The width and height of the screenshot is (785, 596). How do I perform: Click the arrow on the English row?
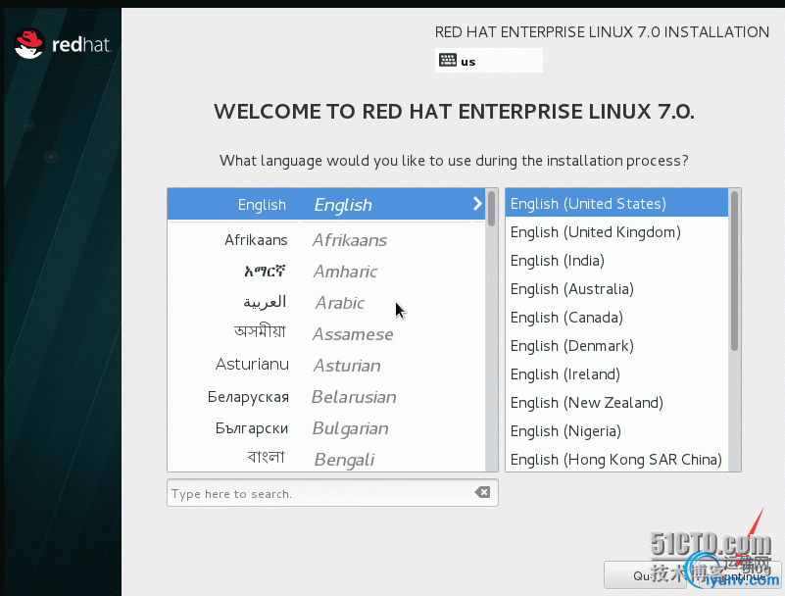pyautogui.click(x=477, y=203)
